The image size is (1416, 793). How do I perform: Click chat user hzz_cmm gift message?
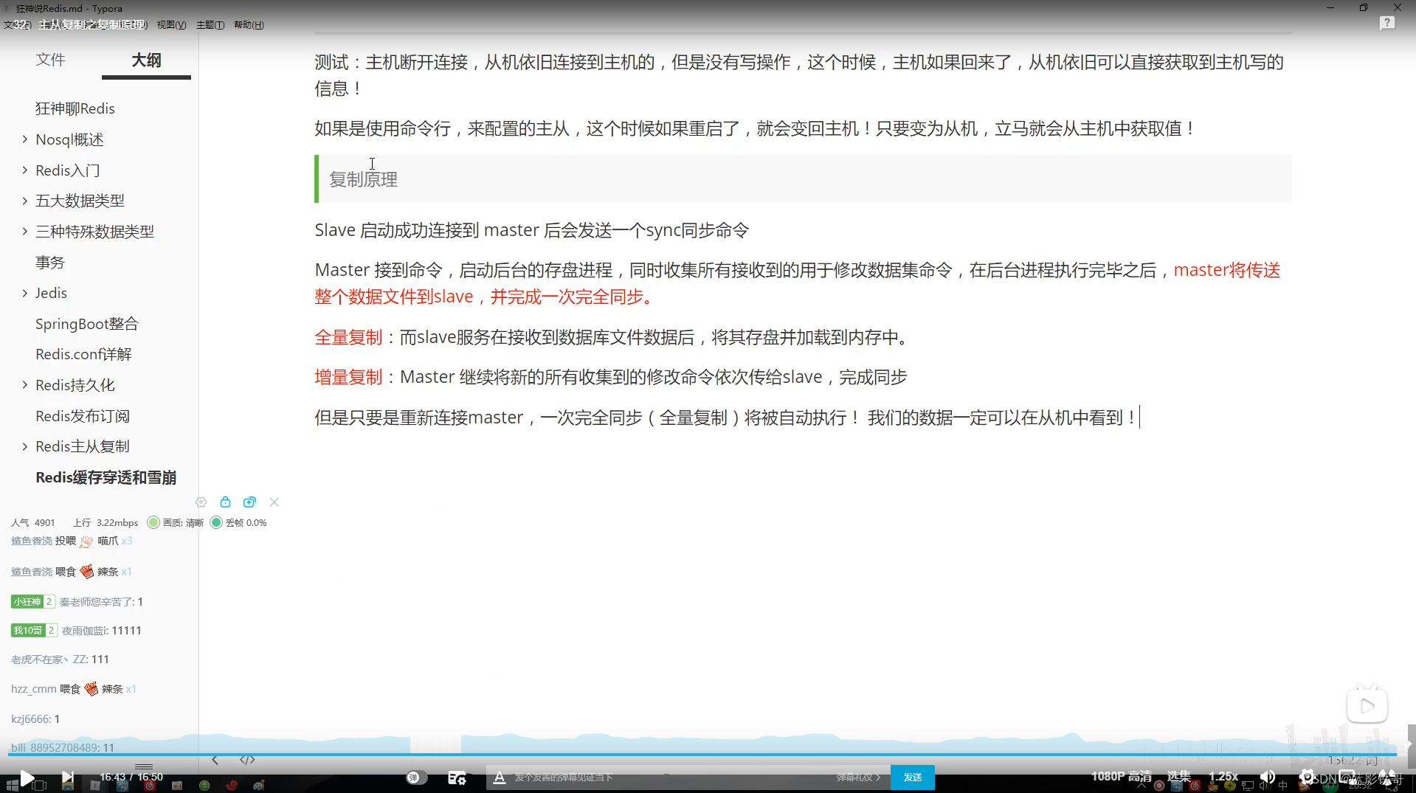point(73,689)
